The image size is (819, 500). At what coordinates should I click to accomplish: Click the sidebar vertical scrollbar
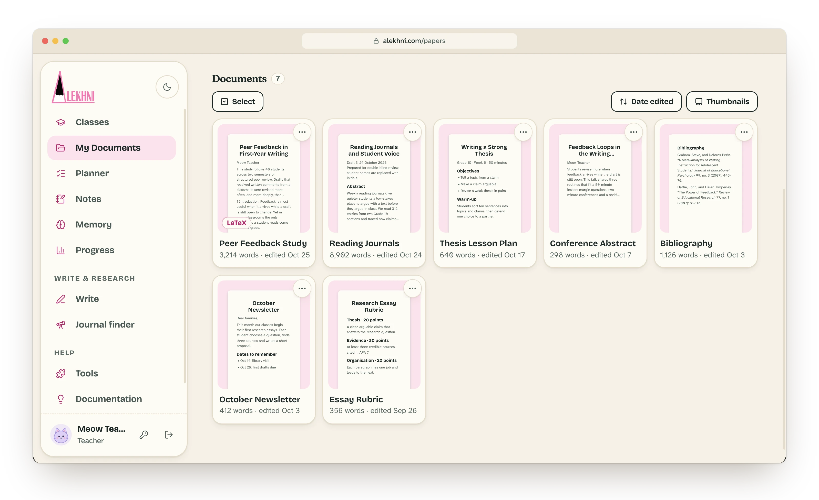(x=185, y=246)
